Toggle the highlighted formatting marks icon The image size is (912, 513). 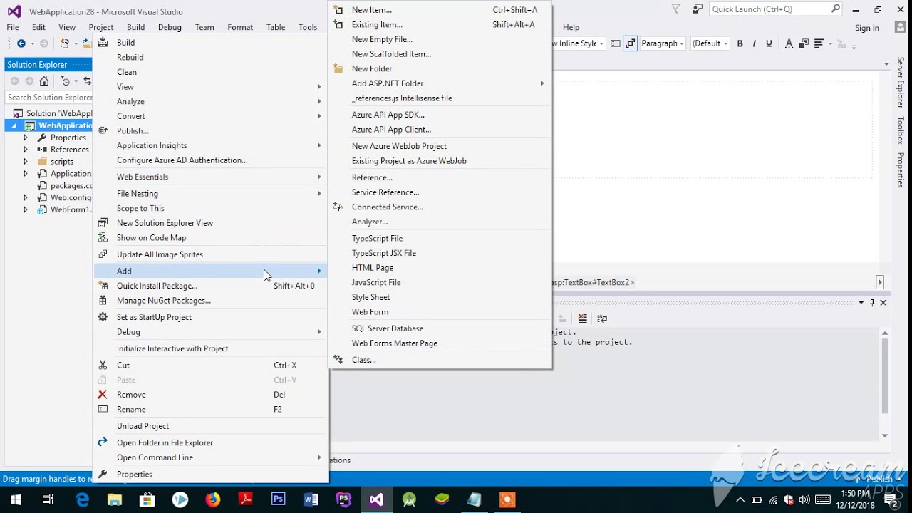(x=630, y=43)
